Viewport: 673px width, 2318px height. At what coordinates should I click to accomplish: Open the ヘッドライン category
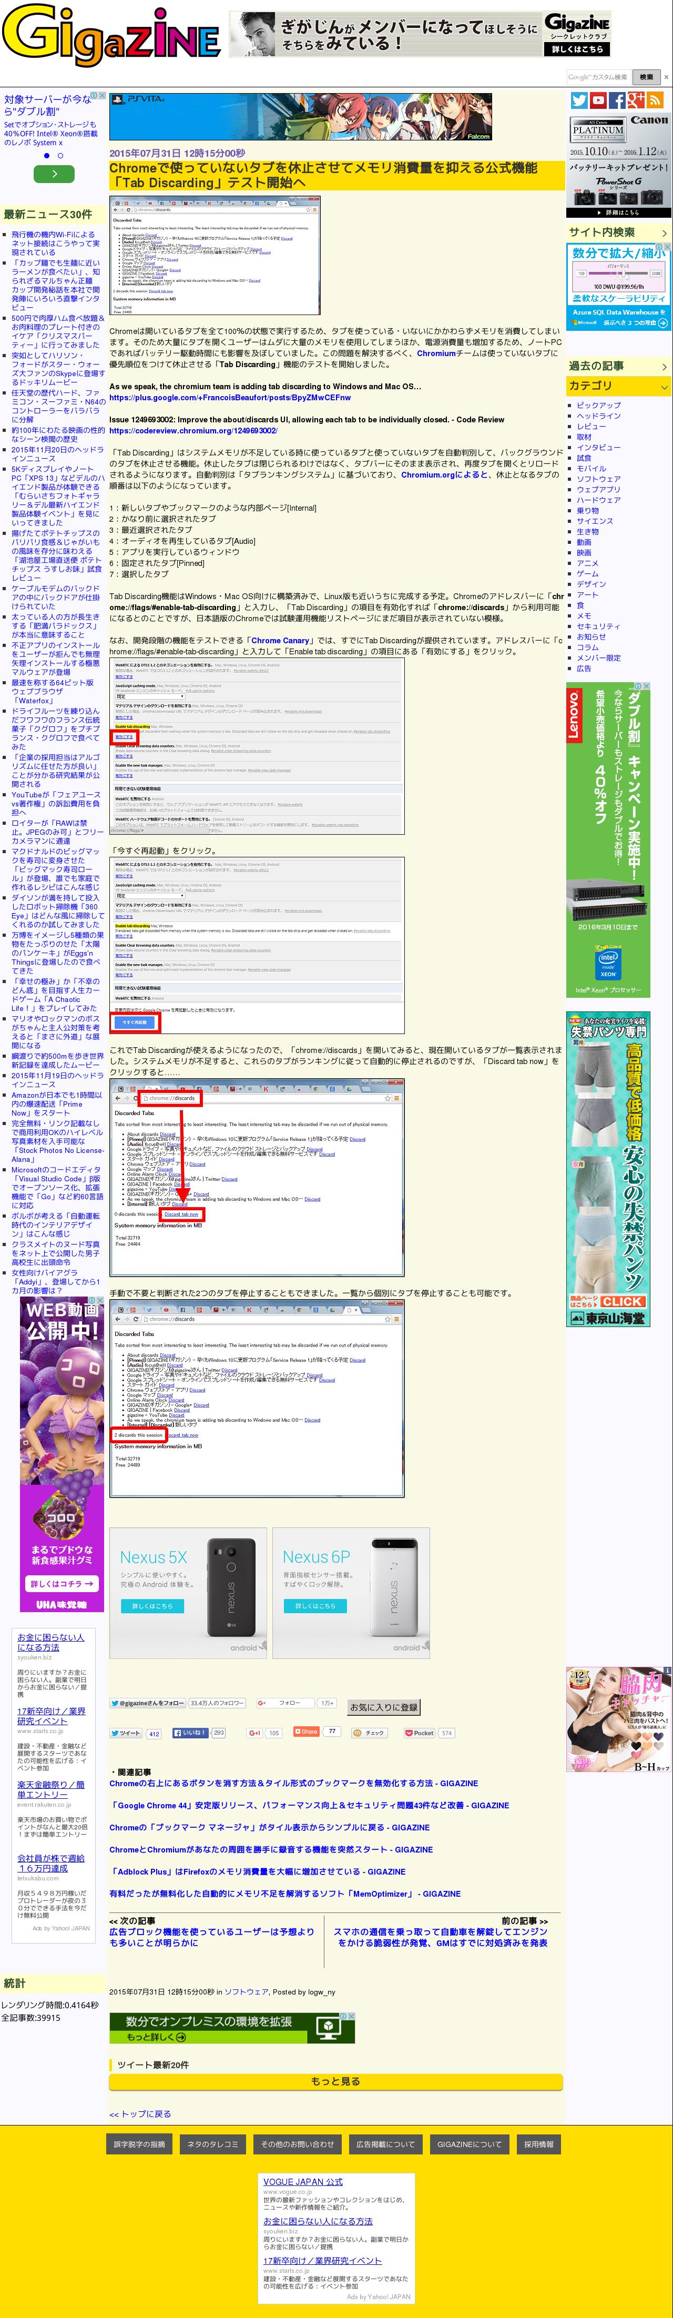tap(598, 416)
